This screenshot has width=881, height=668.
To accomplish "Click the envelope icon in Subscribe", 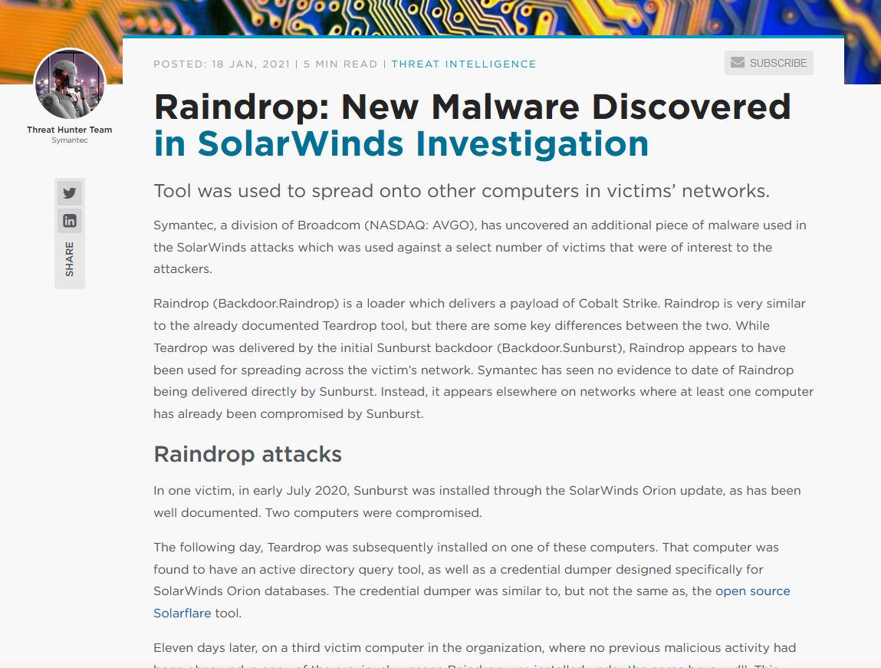I will pos(738,63).
